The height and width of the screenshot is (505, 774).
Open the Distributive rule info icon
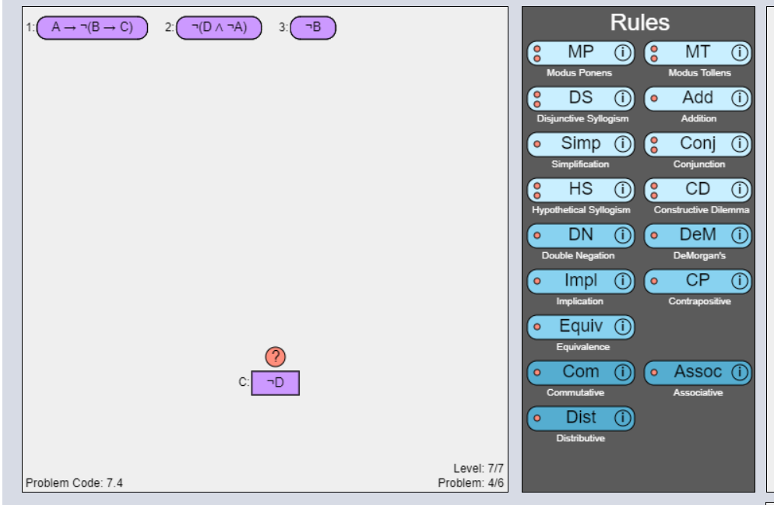point(623,417)
